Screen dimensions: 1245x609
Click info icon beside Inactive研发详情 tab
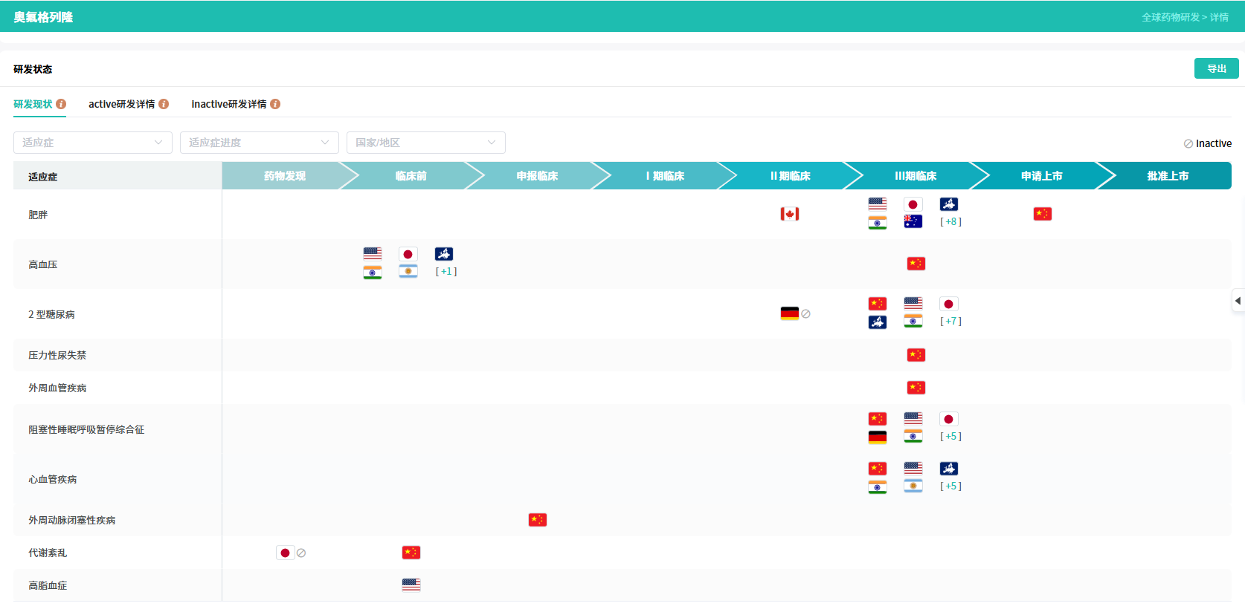tap(275, 104)
